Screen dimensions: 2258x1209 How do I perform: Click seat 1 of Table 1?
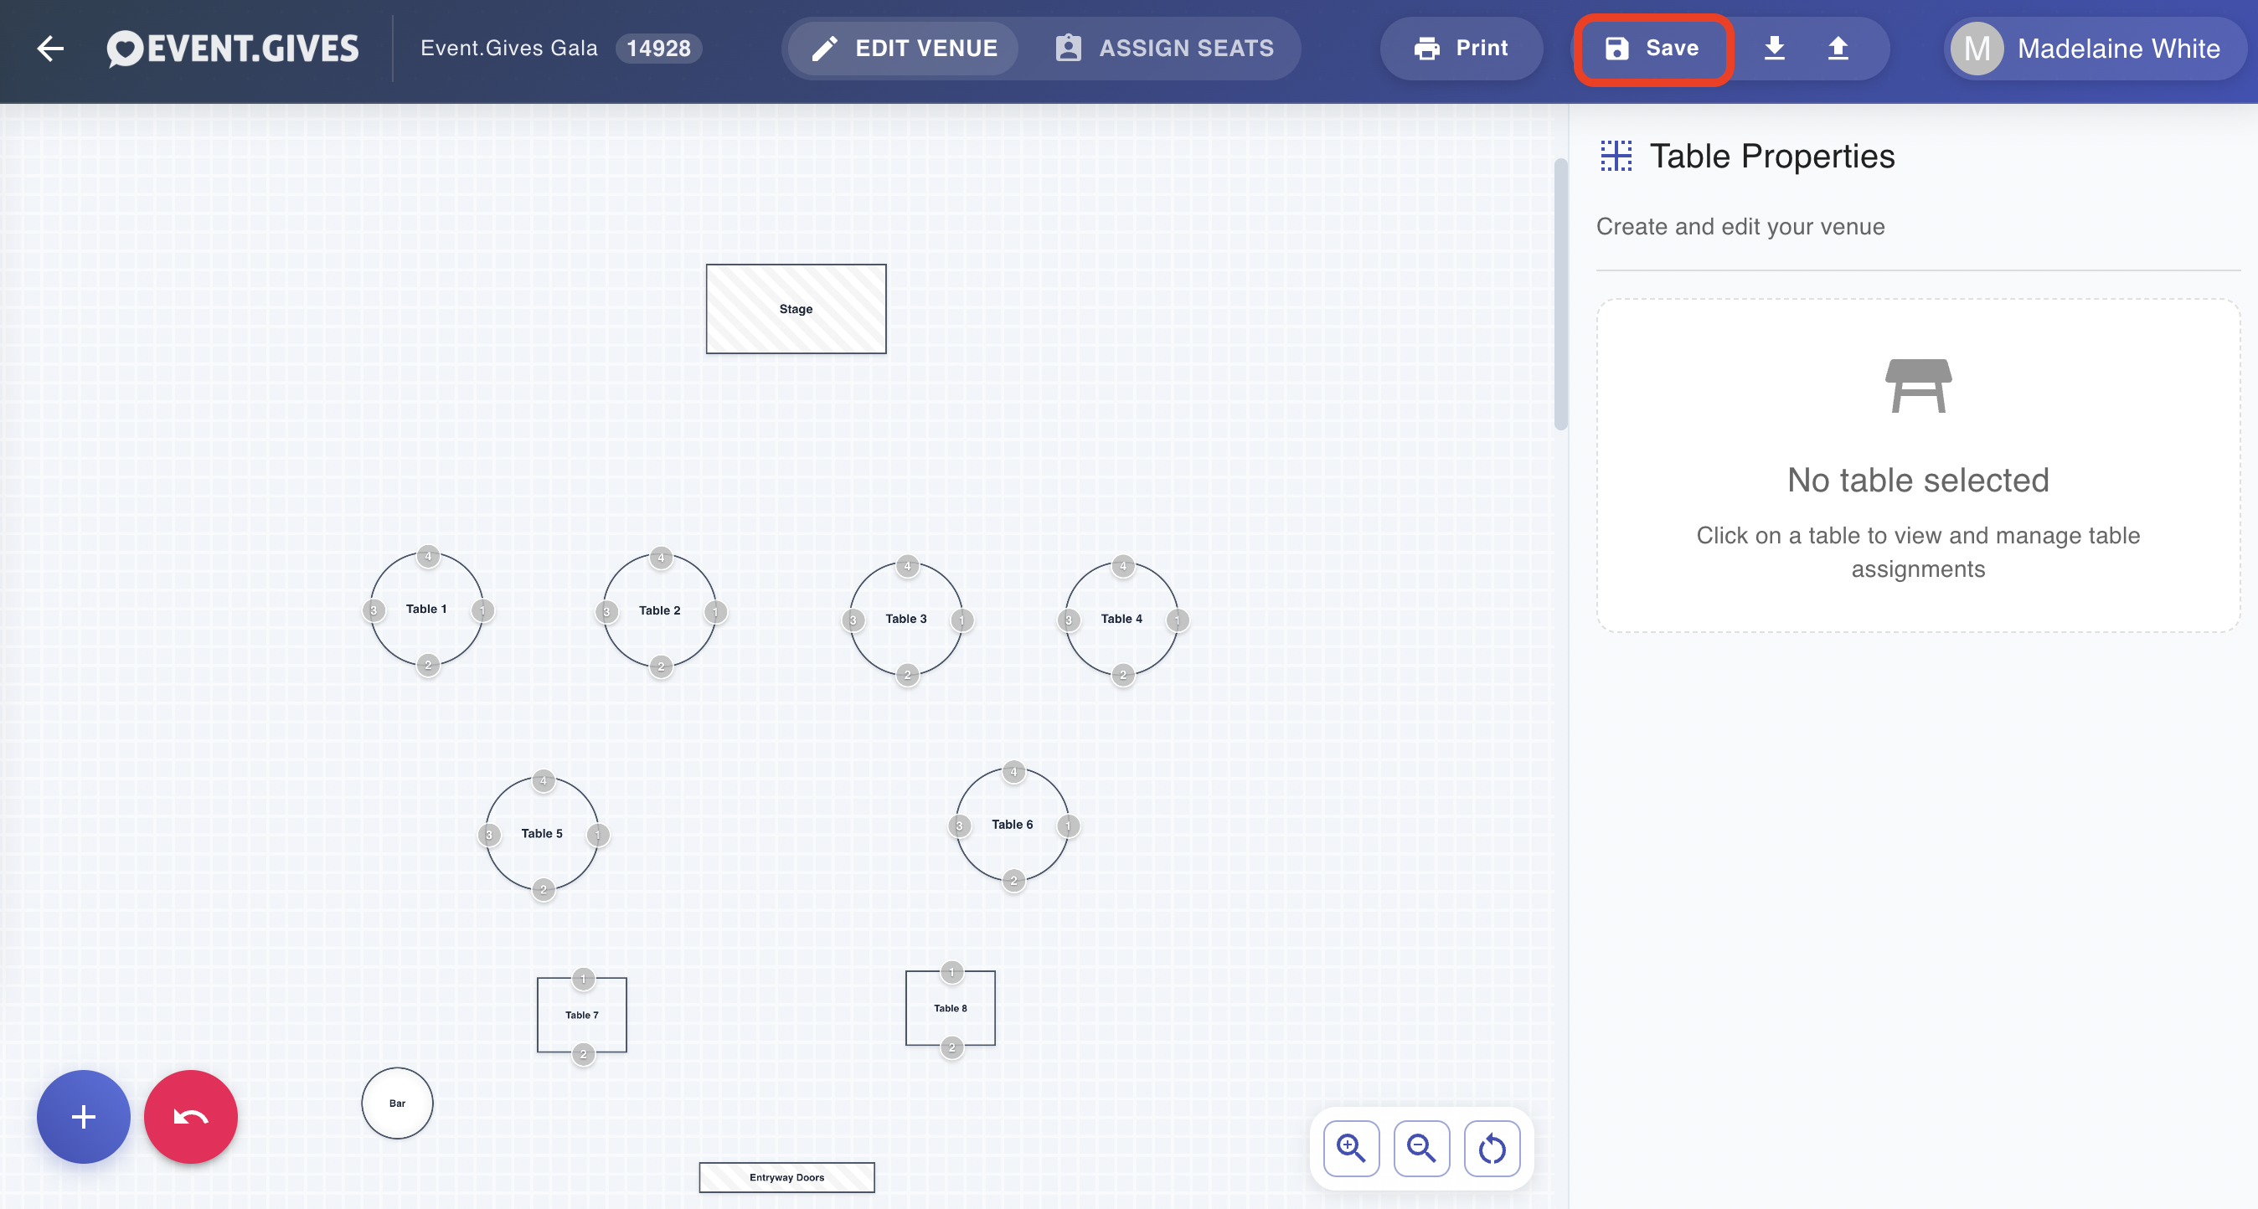point(482,610)
